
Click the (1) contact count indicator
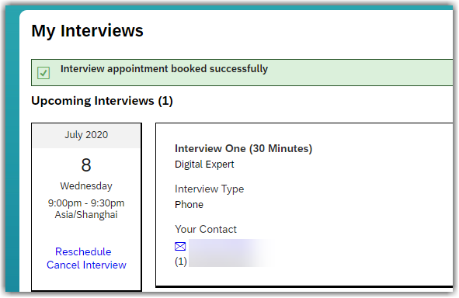pyautogui.click(x=181, y=262)
